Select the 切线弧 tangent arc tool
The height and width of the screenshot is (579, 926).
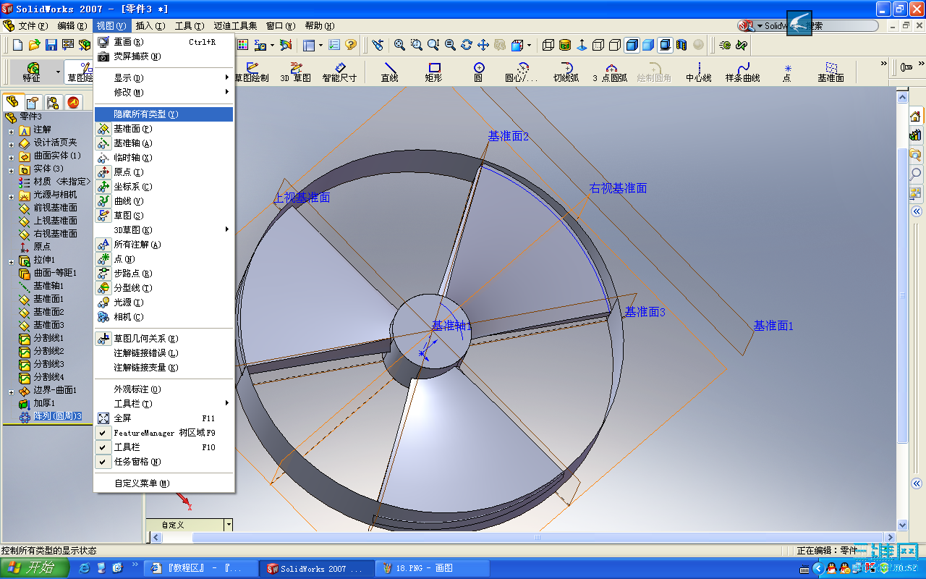566,72
